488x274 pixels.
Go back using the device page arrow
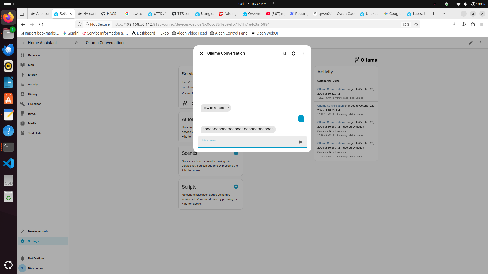click(76, 43)
